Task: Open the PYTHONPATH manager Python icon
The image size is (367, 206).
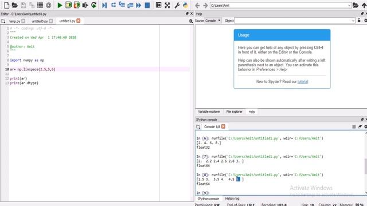Action: coord(185,5)
